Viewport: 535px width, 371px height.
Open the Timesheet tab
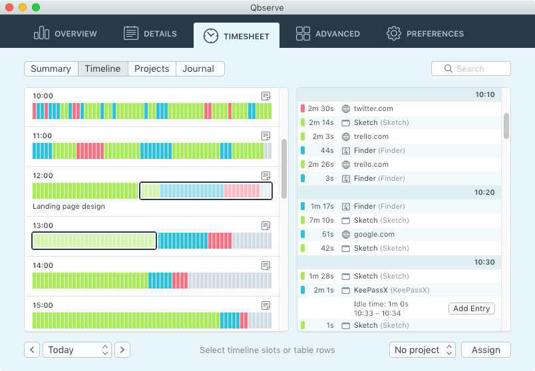tap(236, 35)
